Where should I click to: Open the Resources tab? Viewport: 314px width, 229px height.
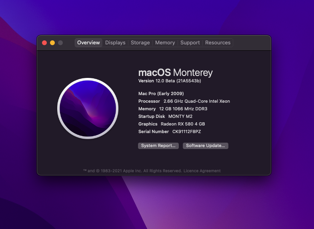pos(218,43)
